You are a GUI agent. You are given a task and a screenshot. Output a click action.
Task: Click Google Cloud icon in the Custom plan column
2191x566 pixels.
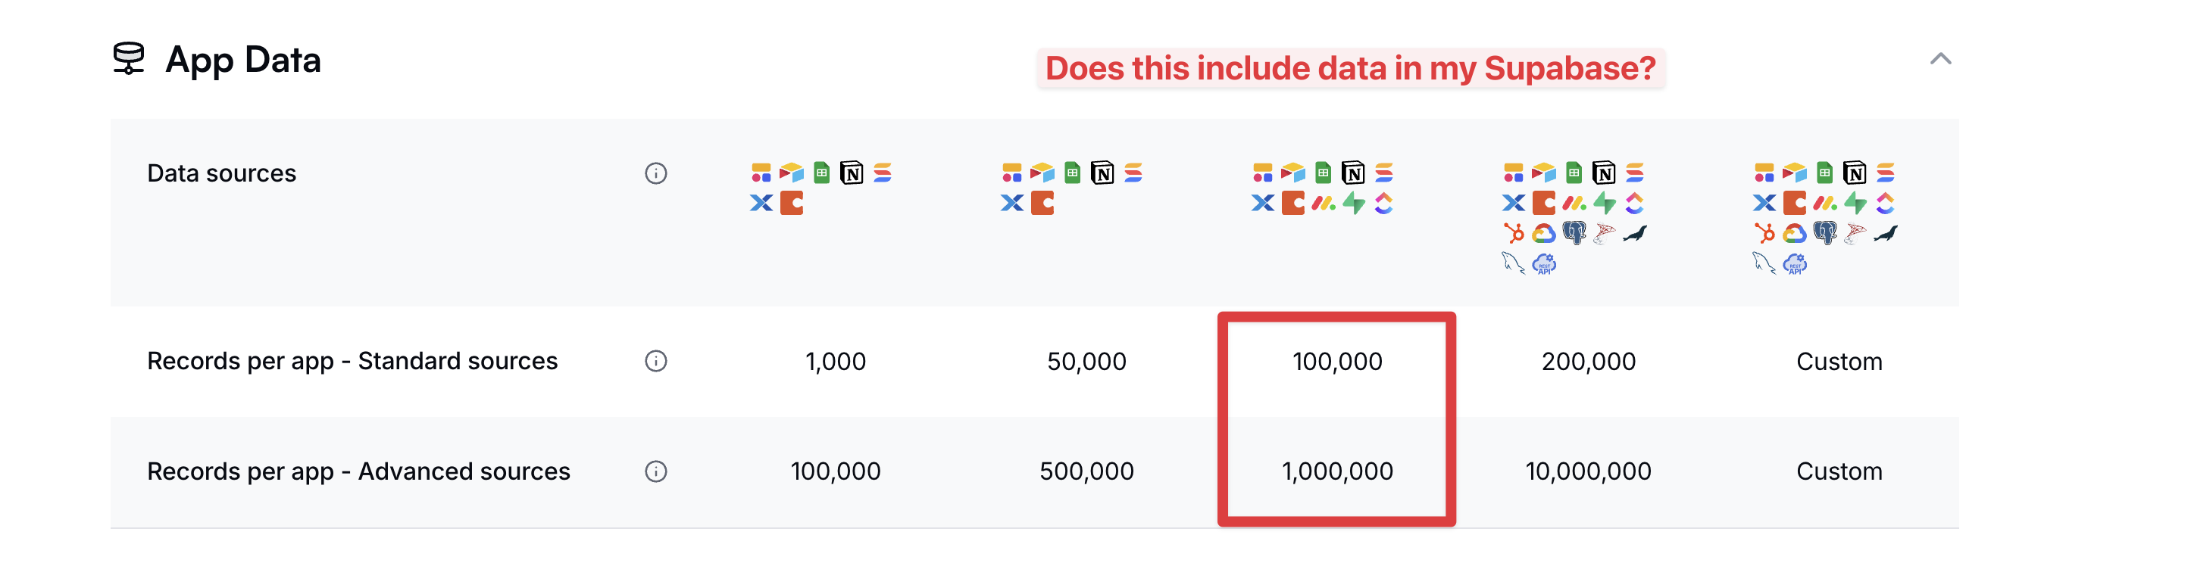(1795, 234)
